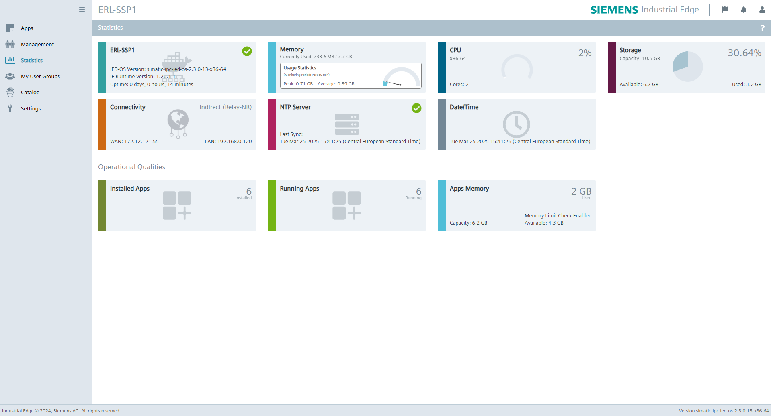Screen dimensions: 771x416
Task: Click the Management people icon
Action: 10,44
